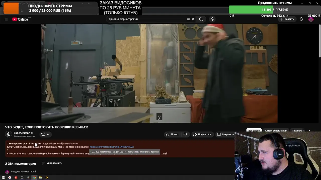Screen dimensions: 321x180
Task: Open the red Yandex taskbar icon
Action: 16,177
